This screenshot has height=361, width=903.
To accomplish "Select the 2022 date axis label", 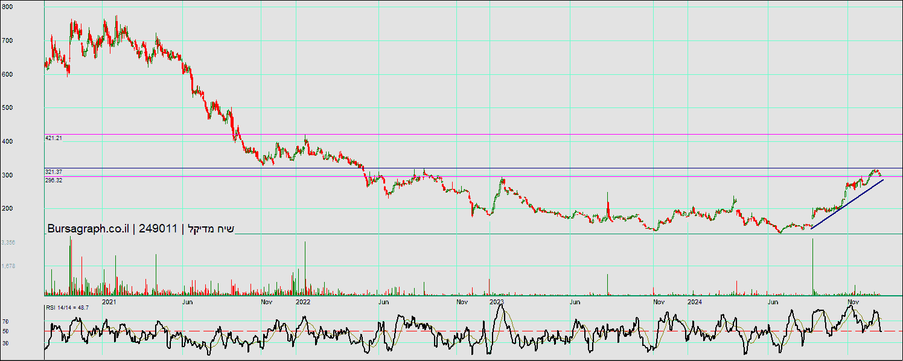I will coord(303,301).
